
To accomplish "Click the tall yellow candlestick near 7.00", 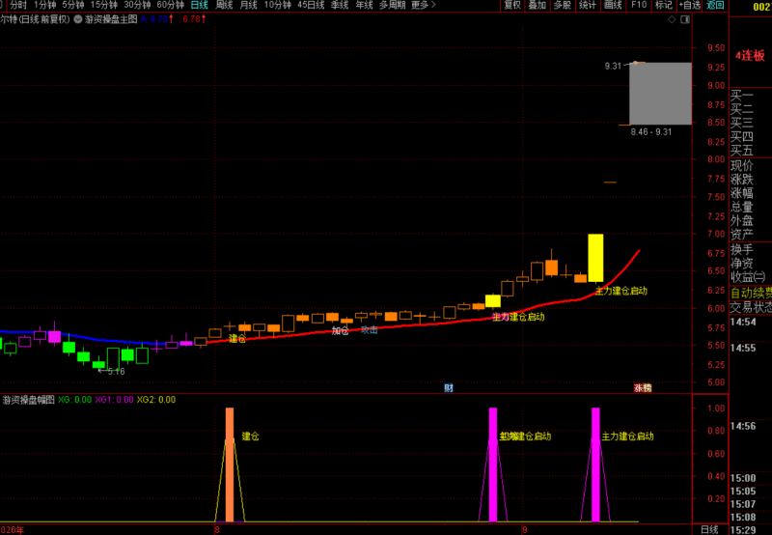I will (595, 258).
